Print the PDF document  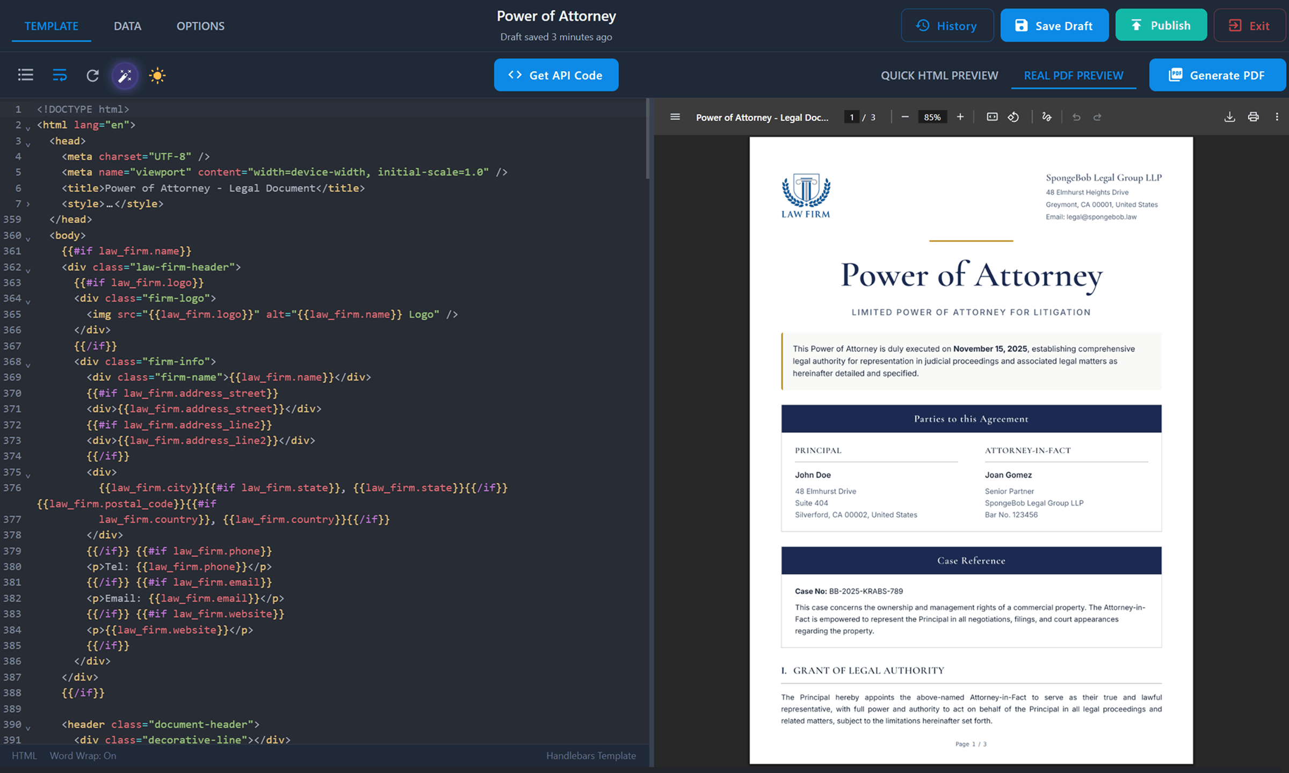tap(1253, 116)
